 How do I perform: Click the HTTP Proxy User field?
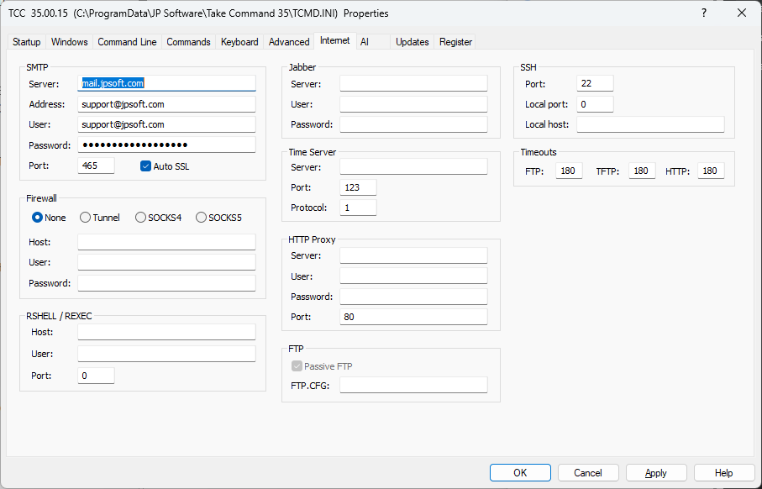pyautogui.click(x=413, y=276)
